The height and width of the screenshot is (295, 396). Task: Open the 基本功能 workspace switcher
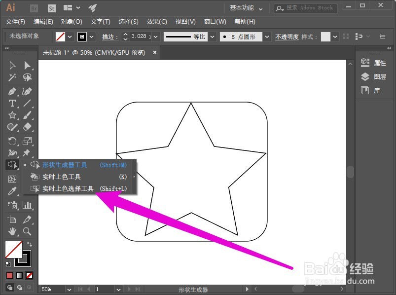[246, 8]
